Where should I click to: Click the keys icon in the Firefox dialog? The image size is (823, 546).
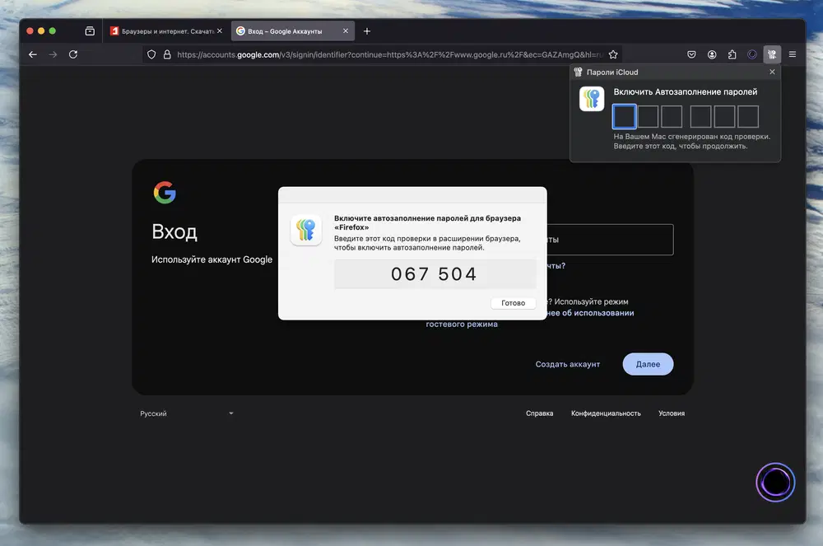tap(306, 230)
